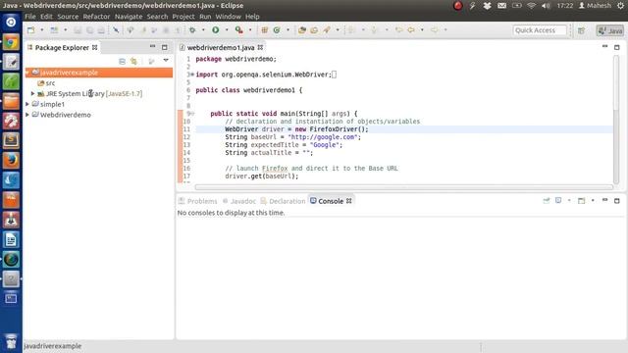Close the webdriverdemo1.java editor tab
628x353 pixels.
click(x=260, y=48)
